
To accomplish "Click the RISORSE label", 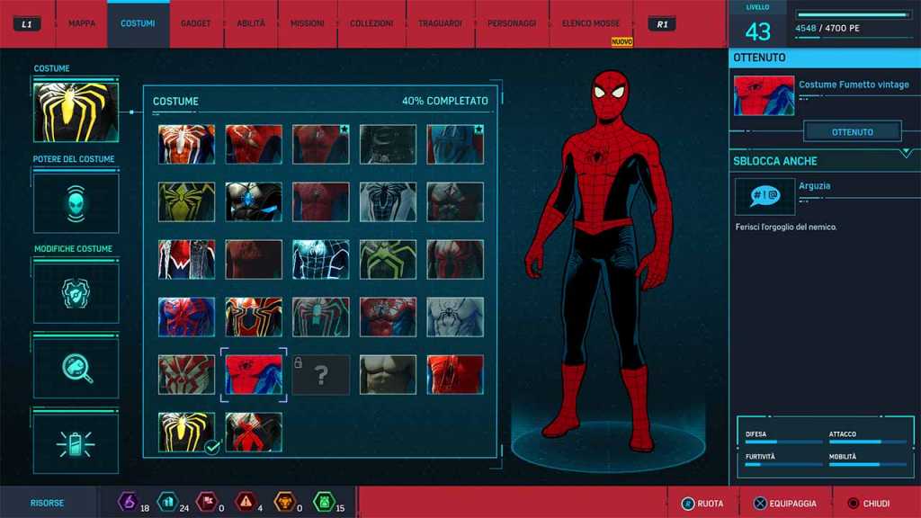I will [x=47, y=503].
